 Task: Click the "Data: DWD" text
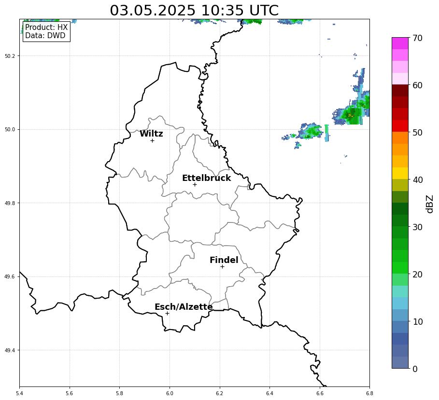coord(45,36)
